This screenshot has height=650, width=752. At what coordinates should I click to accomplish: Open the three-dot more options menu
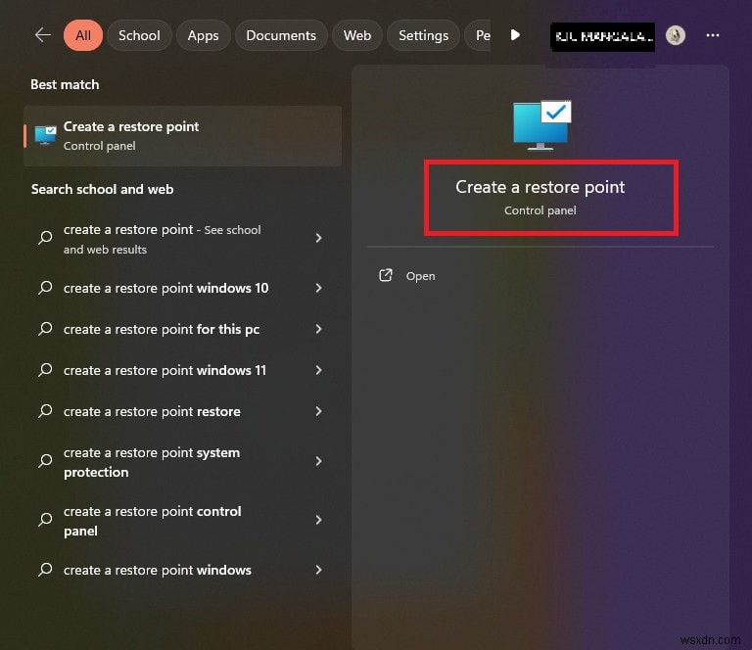point(712,35)
